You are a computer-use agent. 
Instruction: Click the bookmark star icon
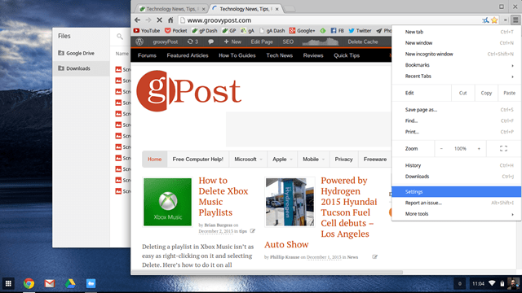[x=494, y=20]
